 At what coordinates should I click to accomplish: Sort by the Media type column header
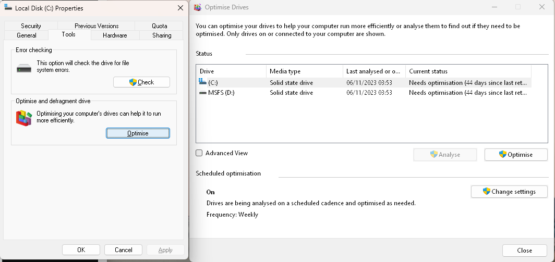304,71
